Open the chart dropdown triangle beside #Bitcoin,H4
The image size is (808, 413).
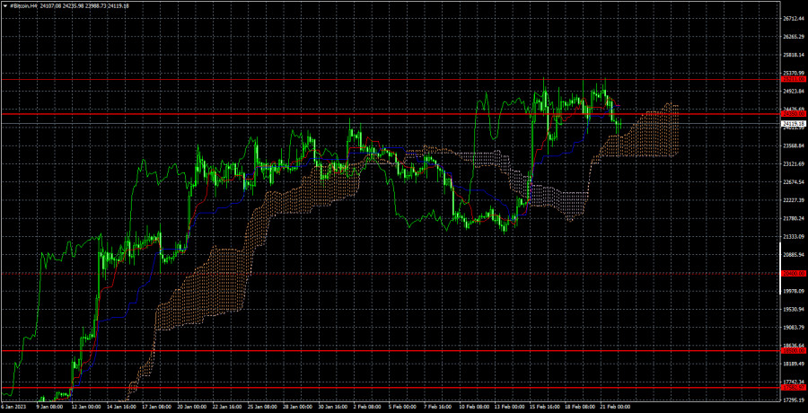(x=5, y=5)
